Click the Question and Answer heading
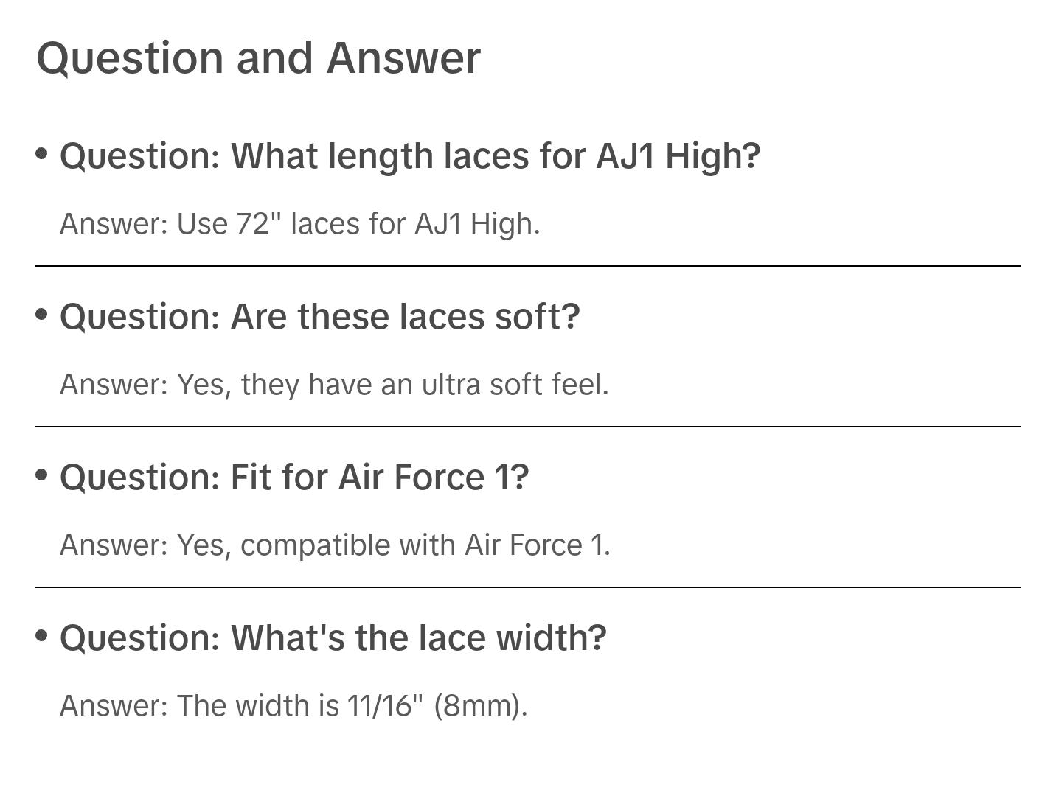Viewport: 1056px width, 790px height. [x=258, y=57]
